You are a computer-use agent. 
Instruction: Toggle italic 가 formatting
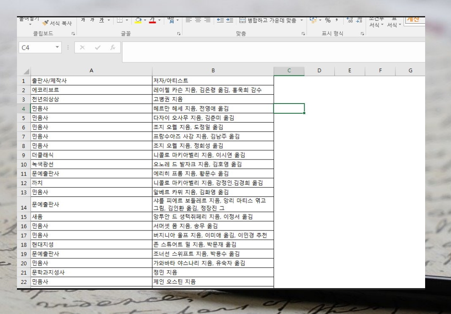92,20
